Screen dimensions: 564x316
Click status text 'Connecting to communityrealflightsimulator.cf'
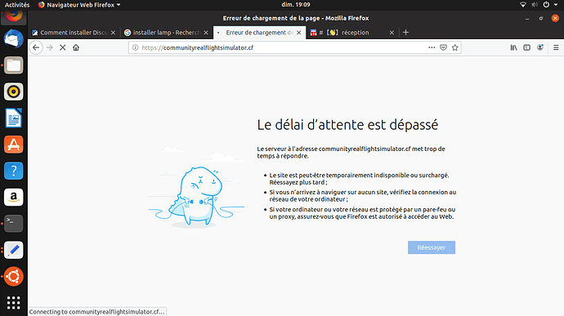pyautogui.click(x=97, y=312)
